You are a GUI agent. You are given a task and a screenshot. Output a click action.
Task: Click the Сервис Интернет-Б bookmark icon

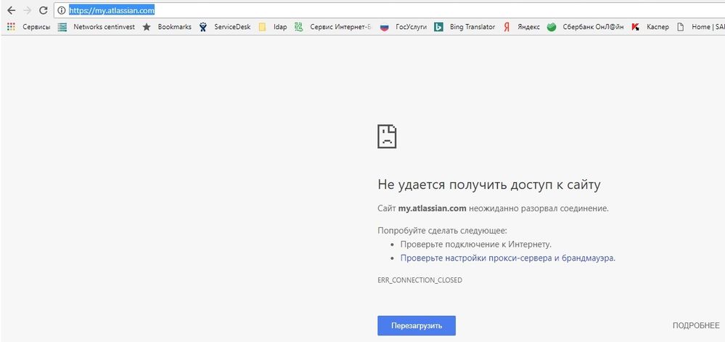tap(299, 27)
